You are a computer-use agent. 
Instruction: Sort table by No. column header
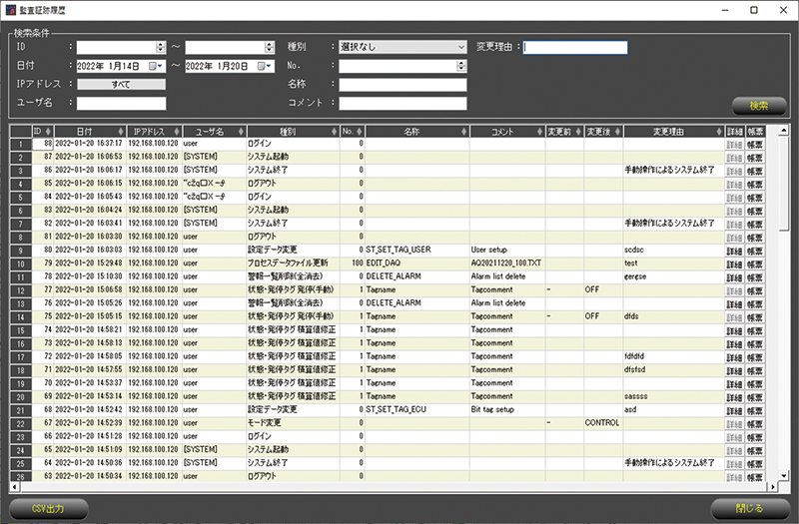(x=352, y=132)
